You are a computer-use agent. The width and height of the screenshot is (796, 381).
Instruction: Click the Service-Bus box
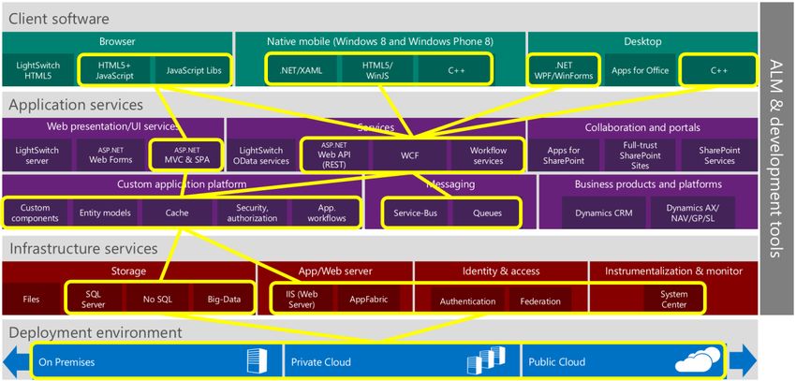click(415, 213)
